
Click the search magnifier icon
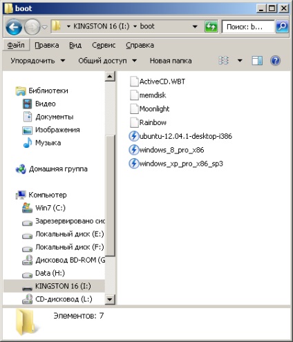[x=282, y=26]
